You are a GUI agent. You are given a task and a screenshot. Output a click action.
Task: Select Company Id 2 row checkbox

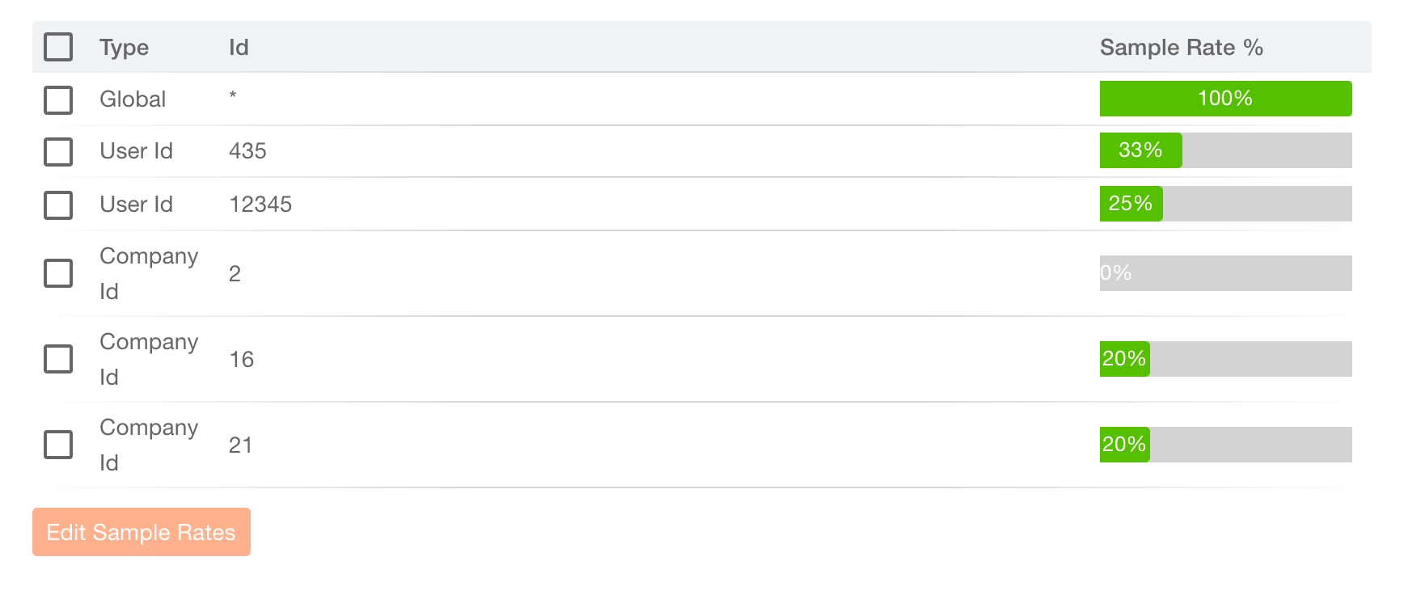point(58,273)
